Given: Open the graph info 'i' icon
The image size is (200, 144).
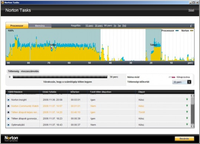Looking at the screenshot, I should point(191,26).
